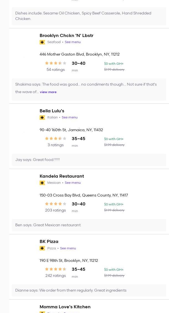
Task: Click the stars above 3 ratings
Action: click(x=56, y=139)
